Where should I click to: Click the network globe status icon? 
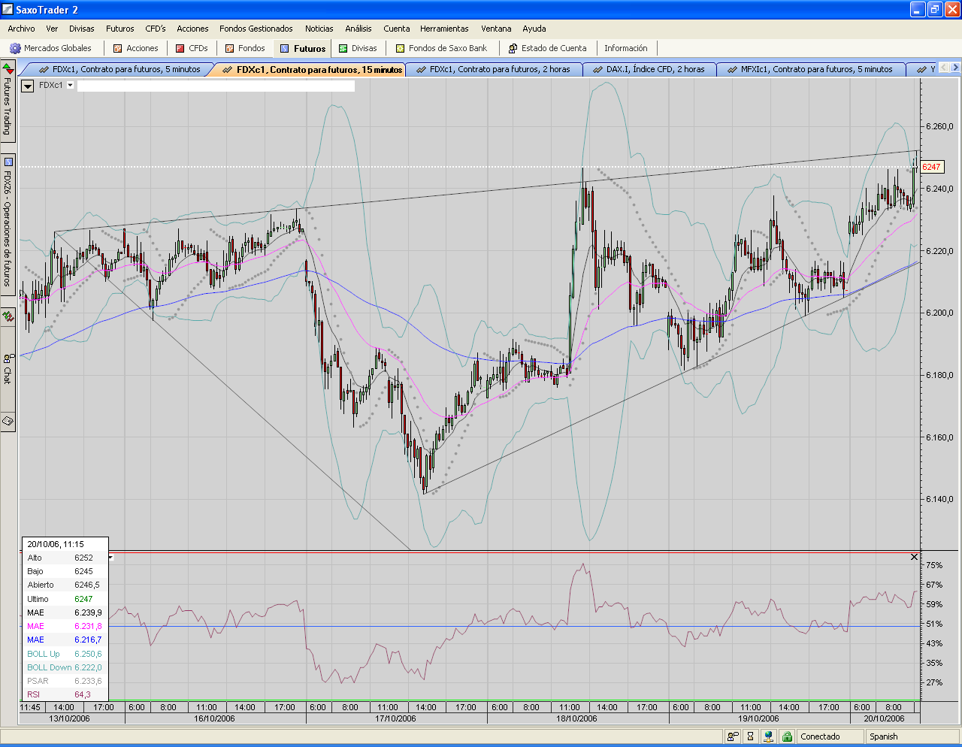(769, 736)
